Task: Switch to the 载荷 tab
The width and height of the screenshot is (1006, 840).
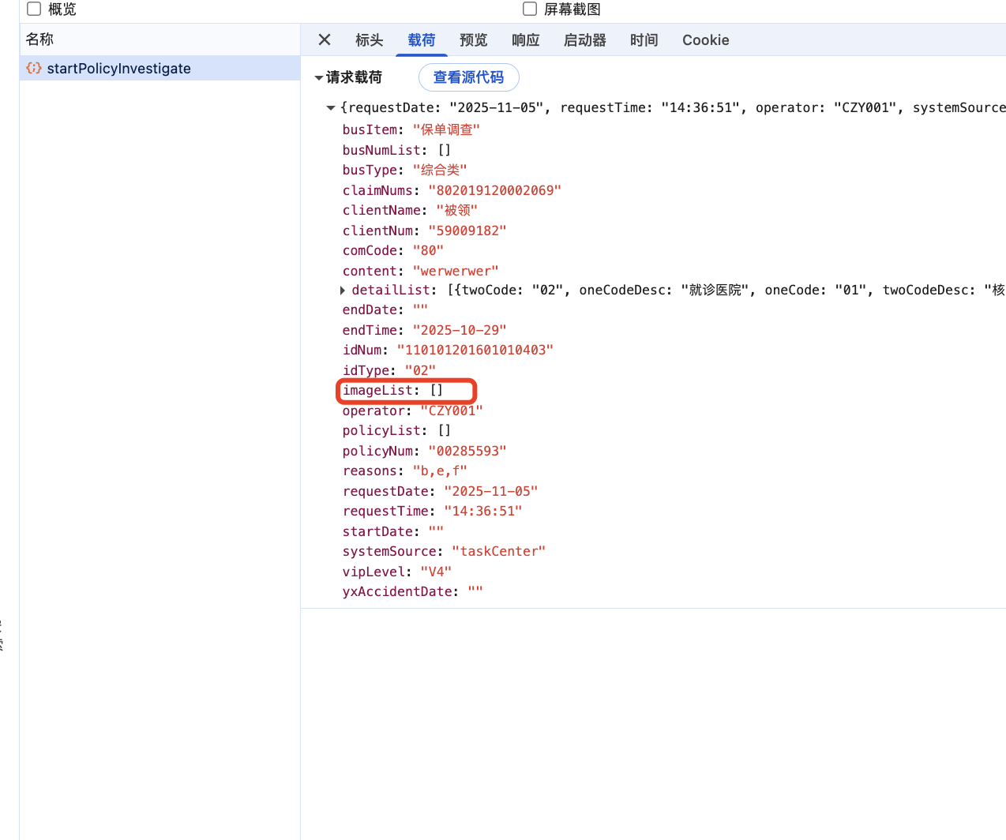Action: point(422,39)
